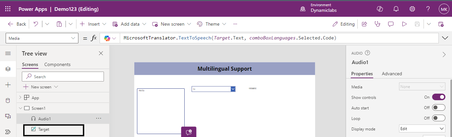Click the Back button

point(17,24)
